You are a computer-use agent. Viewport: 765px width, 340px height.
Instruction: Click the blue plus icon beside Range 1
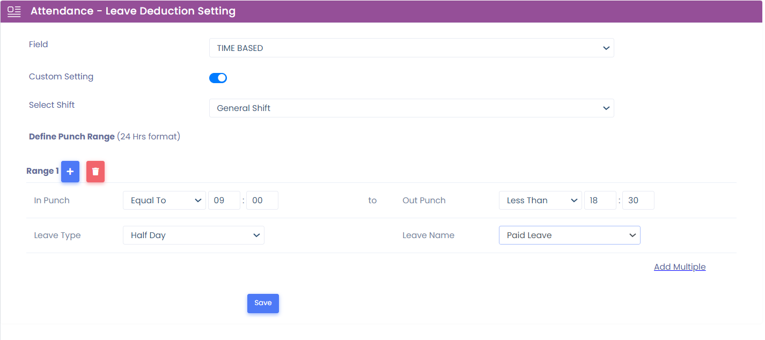(70, 172)
